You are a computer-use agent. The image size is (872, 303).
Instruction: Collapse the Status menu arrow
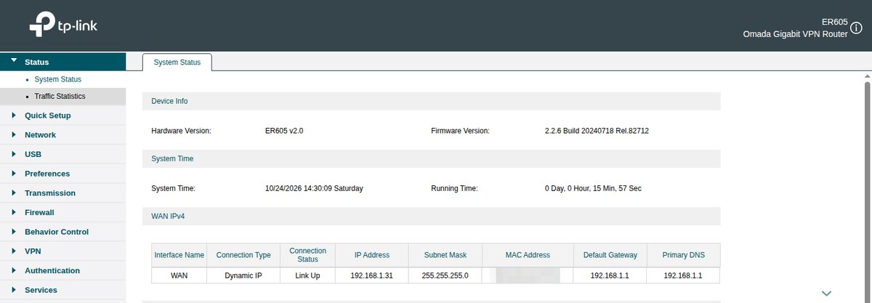click(14, 62)
